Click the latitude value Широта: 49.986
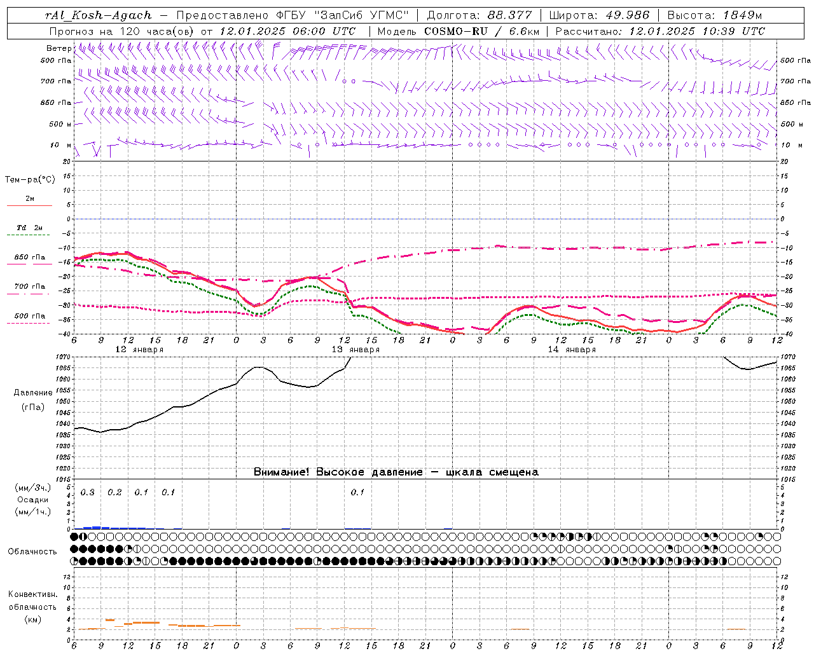The height and width of the screenshot is (651, 814). pyautogui.click(x=599, y=15)
